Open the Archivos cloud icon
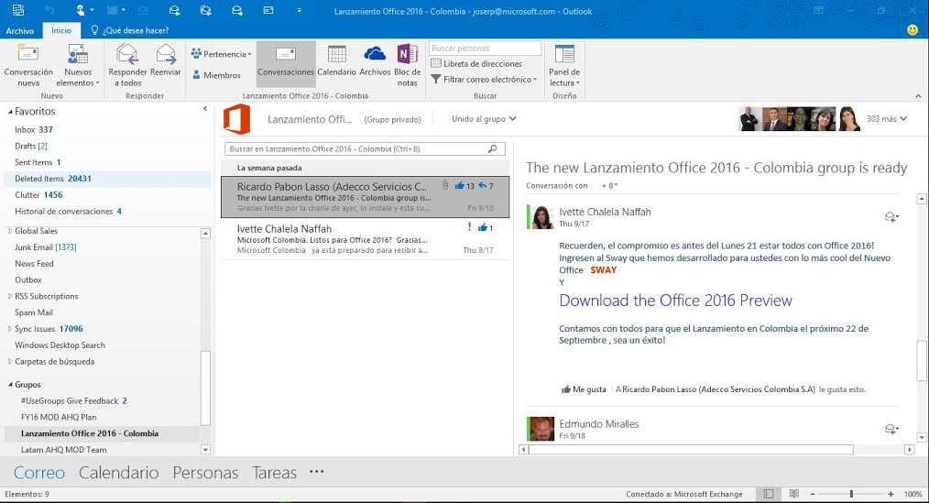 tap(375, 55)
